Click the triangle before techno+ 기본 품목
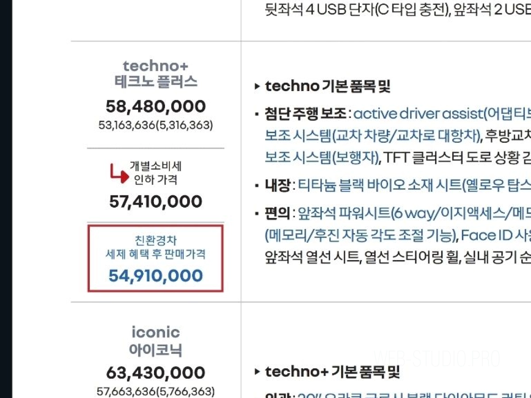531x398 pixels. [257, 372]
